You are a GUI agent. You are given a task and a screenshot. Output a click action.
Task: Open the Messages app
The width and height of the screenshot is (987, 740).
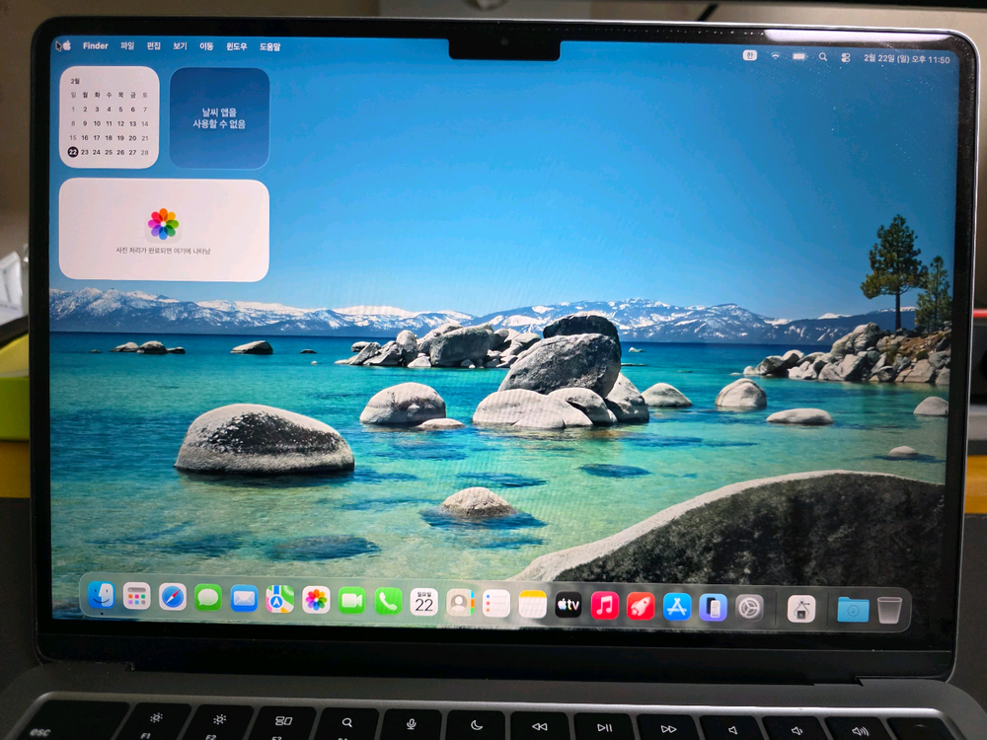pos(208,598)
